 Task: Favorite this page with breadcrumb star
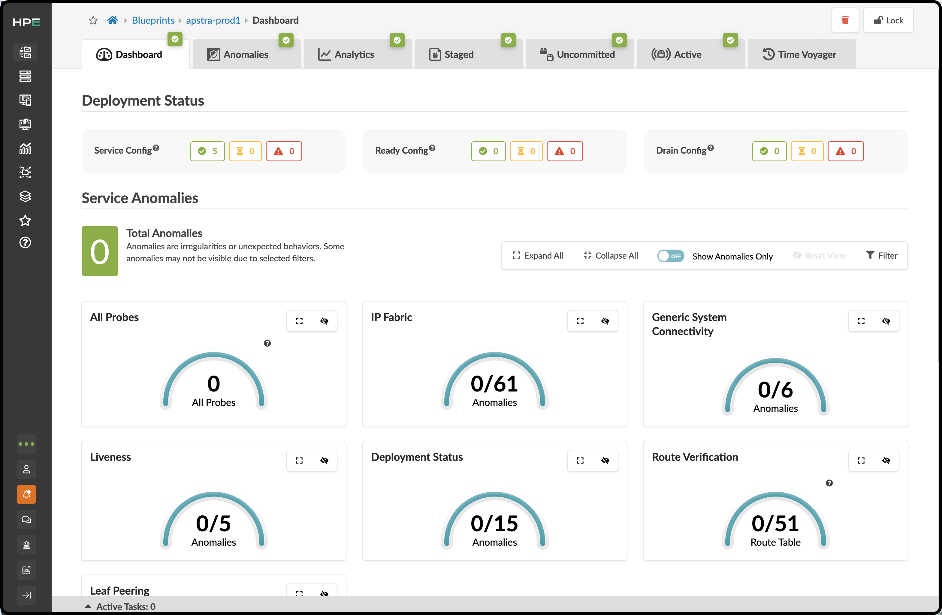pos(93,20)
